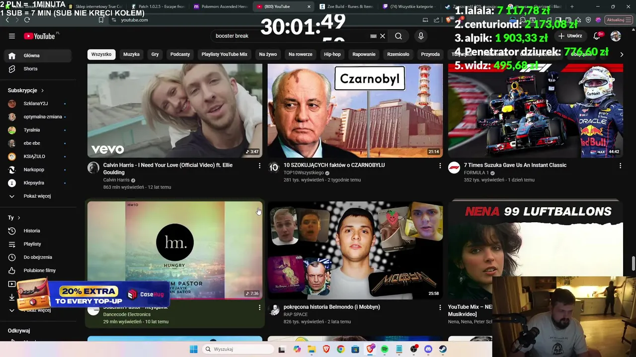Select the Hip-hop chip
Screen dimensions: 636x357
tap(332, 54)
